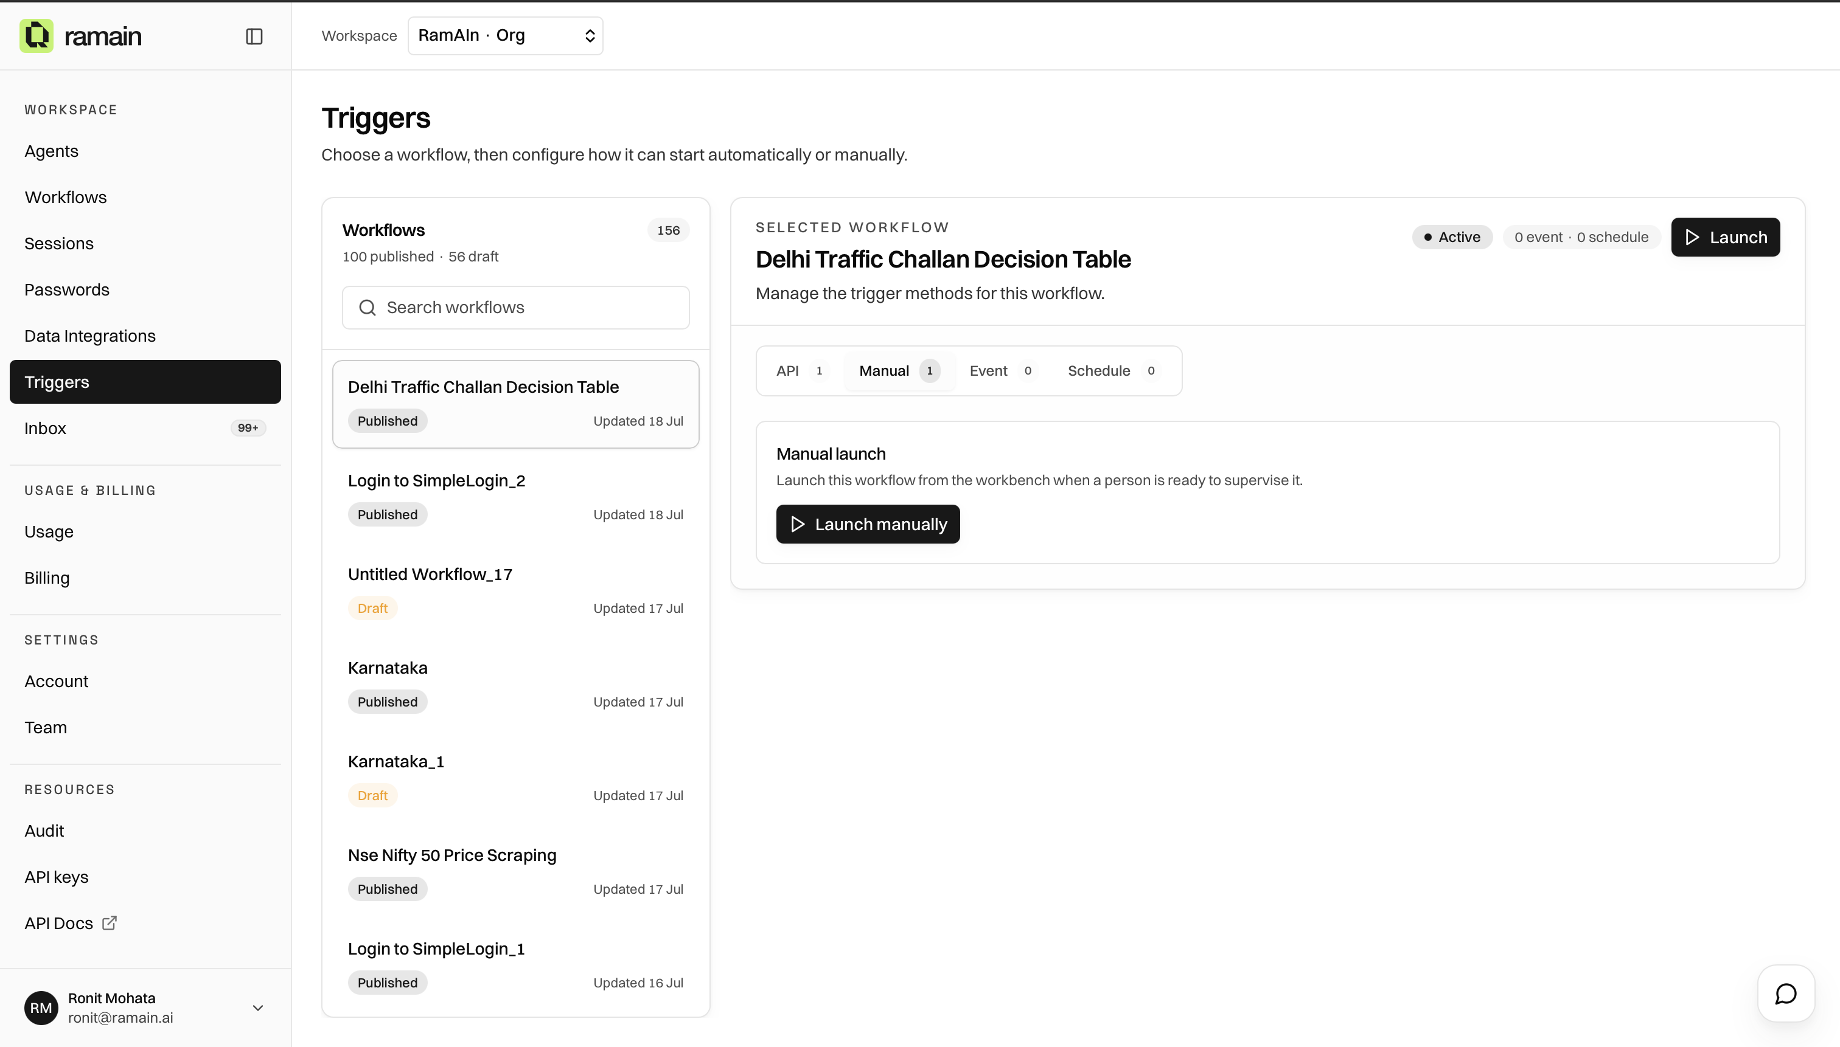Open the Billing page
Image resolution: width=1840 pixels, height=1047 pixels.
tap(145, 578)
